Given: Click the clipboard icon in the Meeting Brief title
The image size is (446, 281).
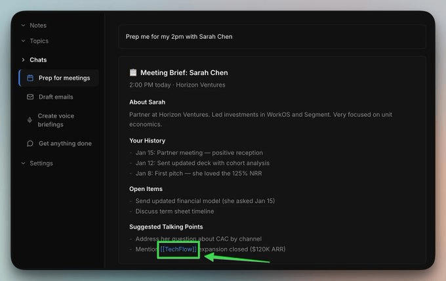Looking at the screenshot, I should [133, 73].
